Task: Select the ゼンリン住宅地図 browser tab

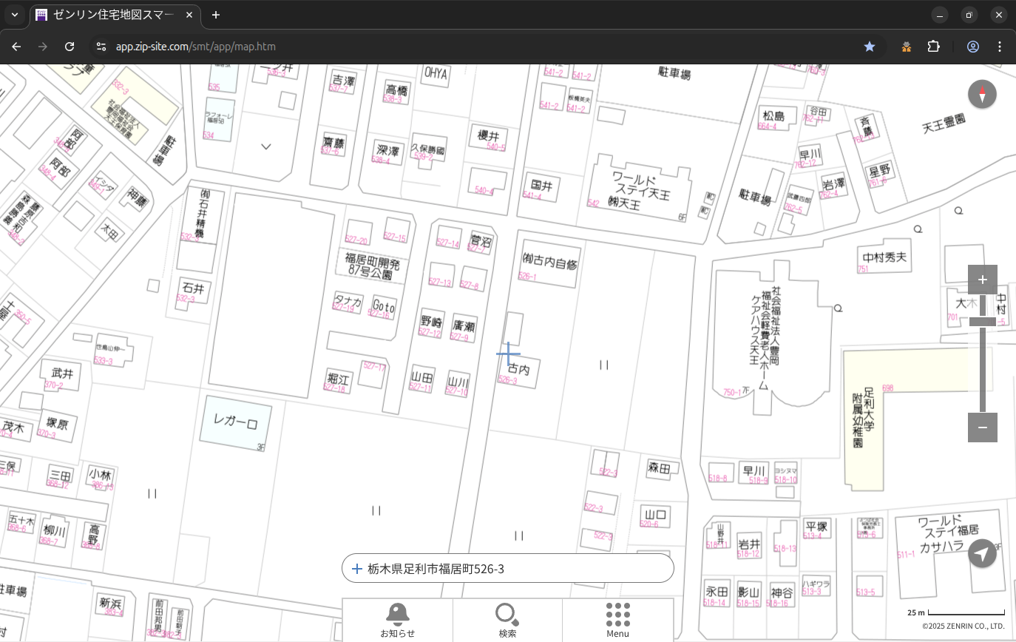Action: coord(111,15)
